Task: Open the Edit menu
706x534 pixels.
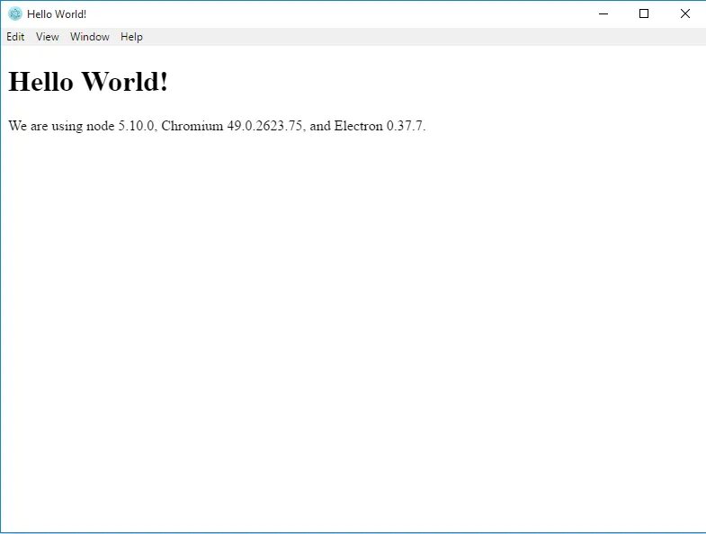Action: tap(15, 37)
